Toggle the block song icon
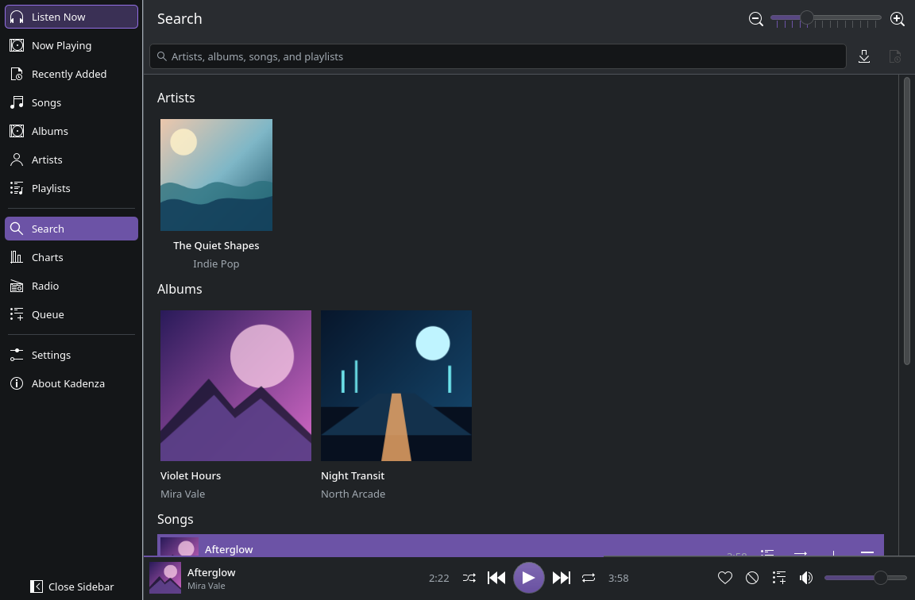Image resolution: width=915 pixels, height=600 pixels. tap(752, 578)
